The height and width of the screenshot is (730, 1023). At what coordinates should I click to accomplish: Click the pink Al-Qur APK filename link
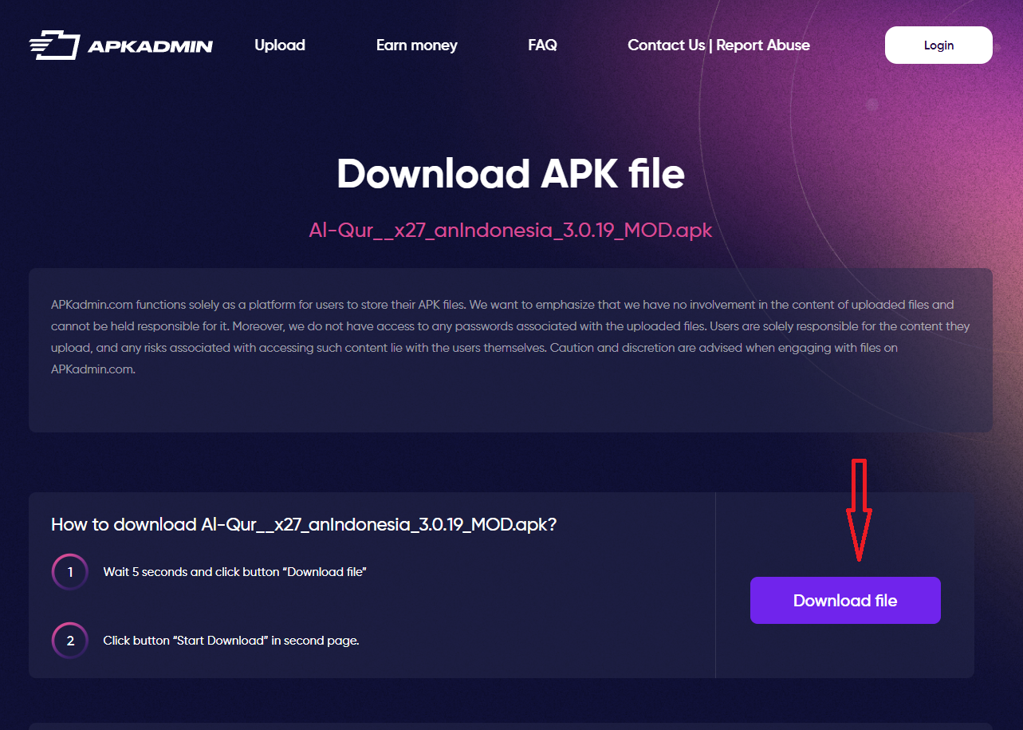510,231
